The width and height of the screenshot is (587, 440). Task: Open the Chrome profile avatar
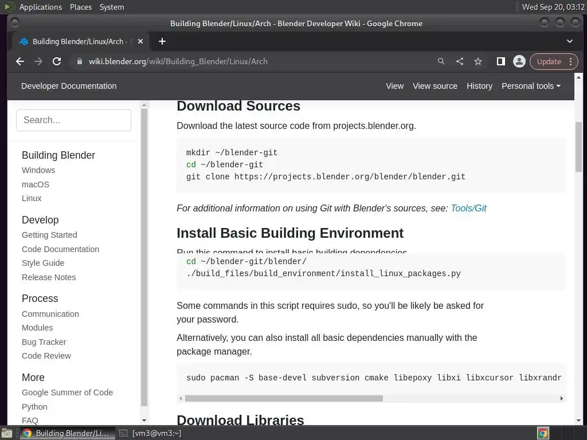[519, 61]
